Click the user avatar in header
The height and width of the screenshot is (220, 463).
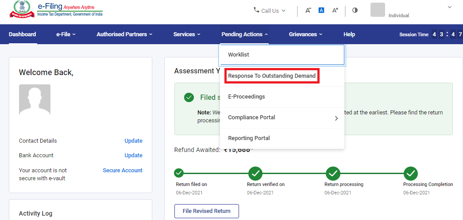(378, 10)
